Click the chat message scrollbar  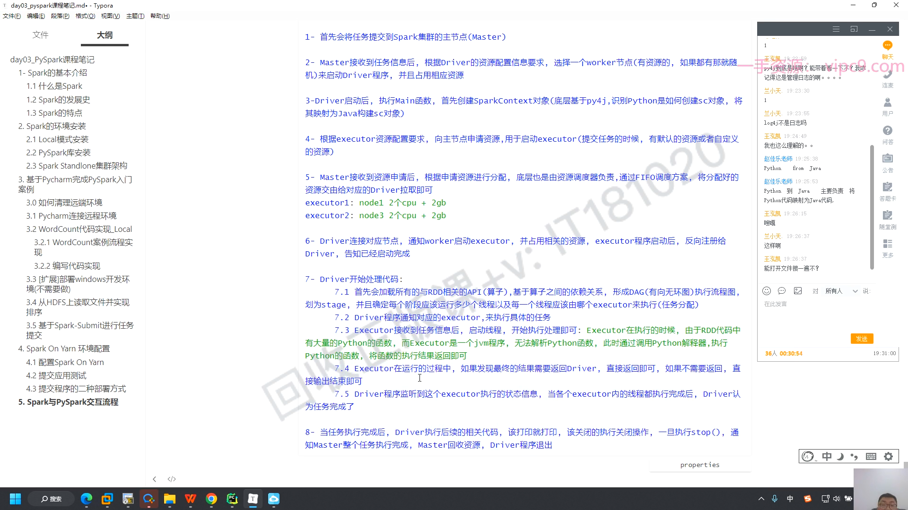872,208
